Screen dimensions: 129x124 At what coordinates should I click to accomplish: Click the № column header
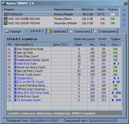click(x=10, y=45)
